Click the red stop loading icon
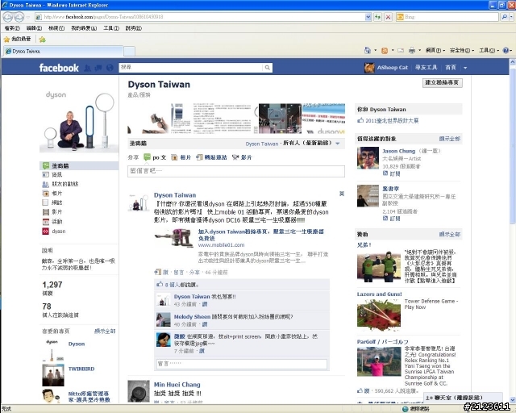 tap(389, 17)
